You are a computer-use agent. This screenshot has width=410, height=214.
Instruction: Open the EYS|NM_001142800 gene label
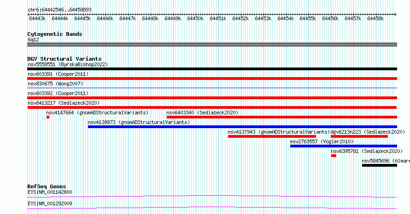pyautogui.click(x=50, y=192)
